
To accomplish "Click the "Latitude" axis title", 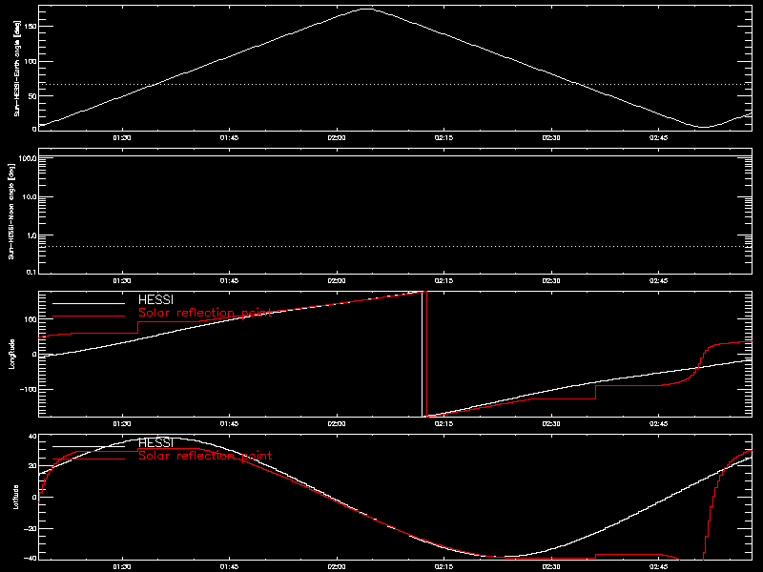I will 16,497.
